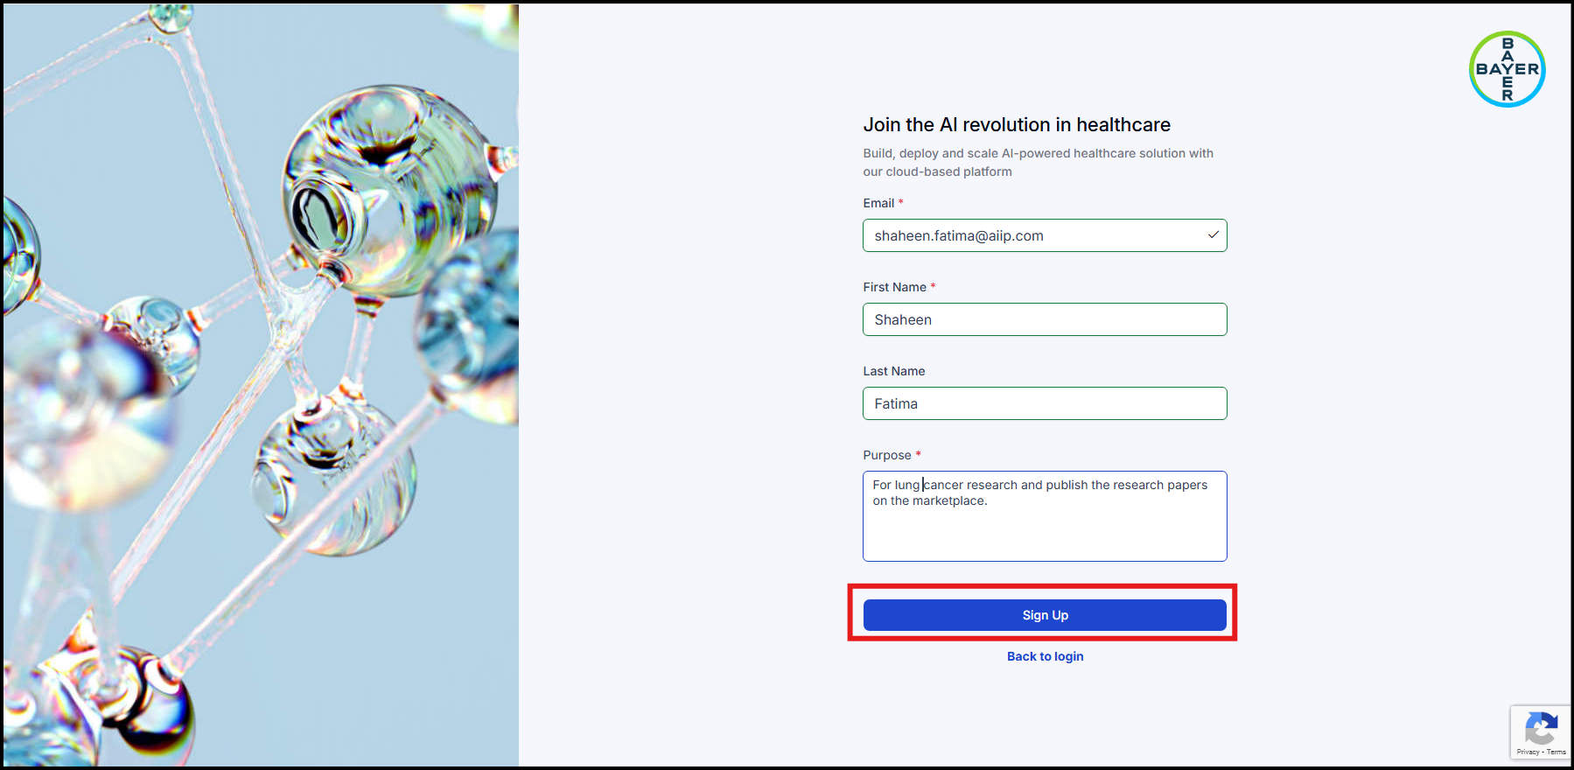Click the Last Name label
The width and height of the screenshot is (1574, 770).
click(x=893, y=371)
